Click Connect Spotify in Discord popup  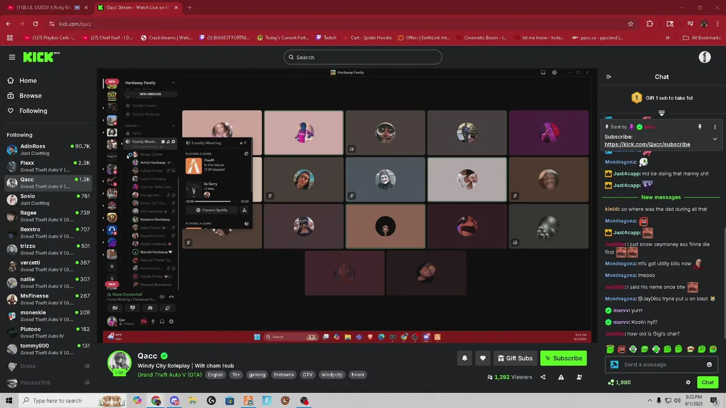pos(212,210)
